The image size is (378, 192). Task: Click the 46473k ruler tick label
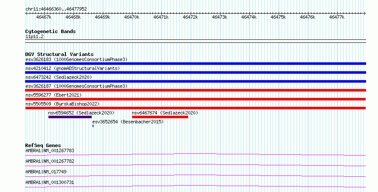pyautogui.click(x=220, y=17)
